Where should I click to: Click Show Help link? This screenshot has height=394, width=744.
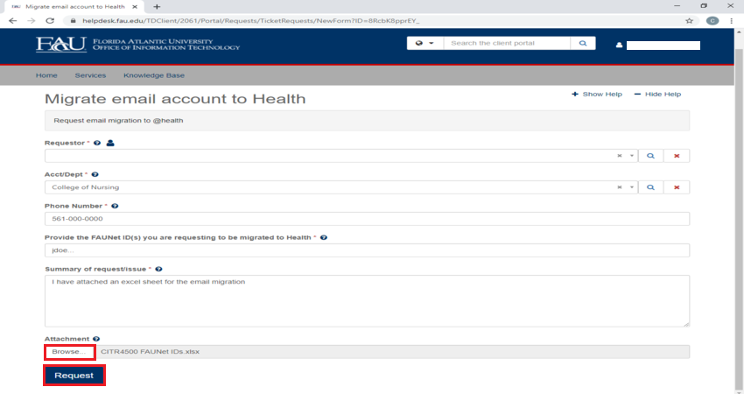597,94
